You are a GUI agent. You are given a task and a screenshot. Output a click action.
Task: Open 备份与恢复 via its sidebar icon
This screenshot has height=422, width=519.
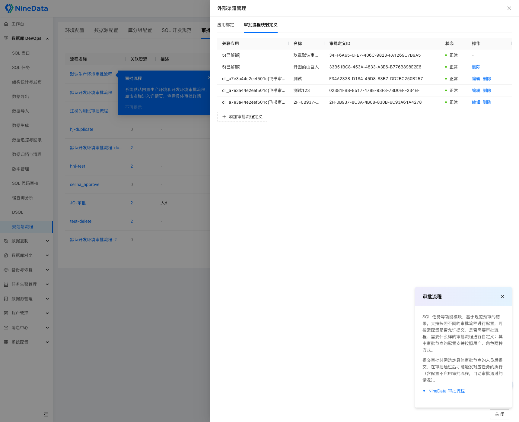click(6, 269)
